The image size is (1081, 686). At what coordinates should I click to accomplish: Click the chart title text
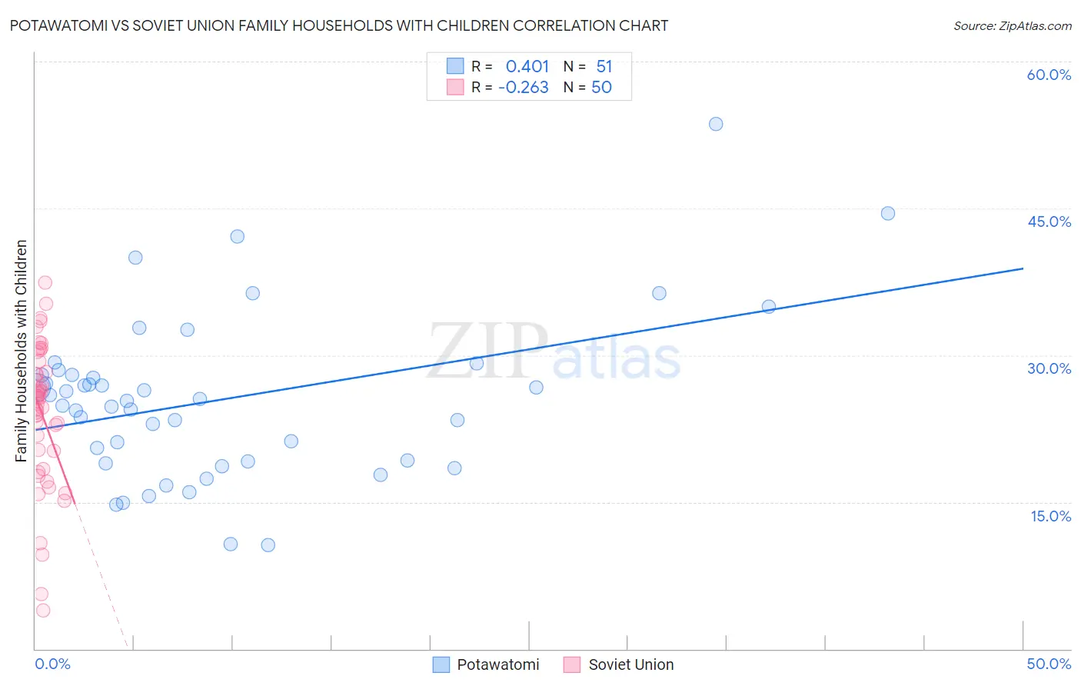pyautogui.click(x=339, y=25)
